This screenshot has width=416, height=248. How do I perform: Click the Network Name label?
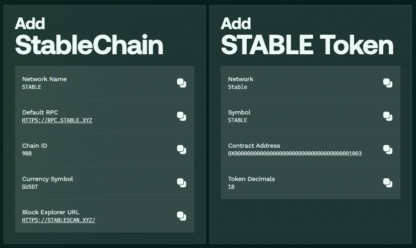point(44,79)
